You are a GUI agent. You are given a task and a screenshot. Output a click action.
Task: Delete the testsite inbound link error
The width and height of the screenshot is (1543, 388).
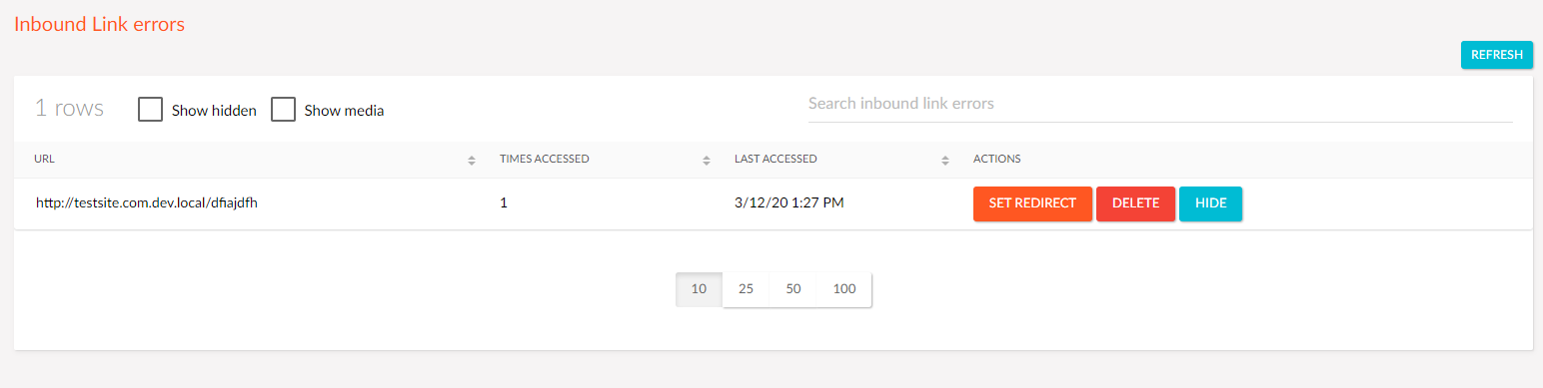[x=1135, y=203]
